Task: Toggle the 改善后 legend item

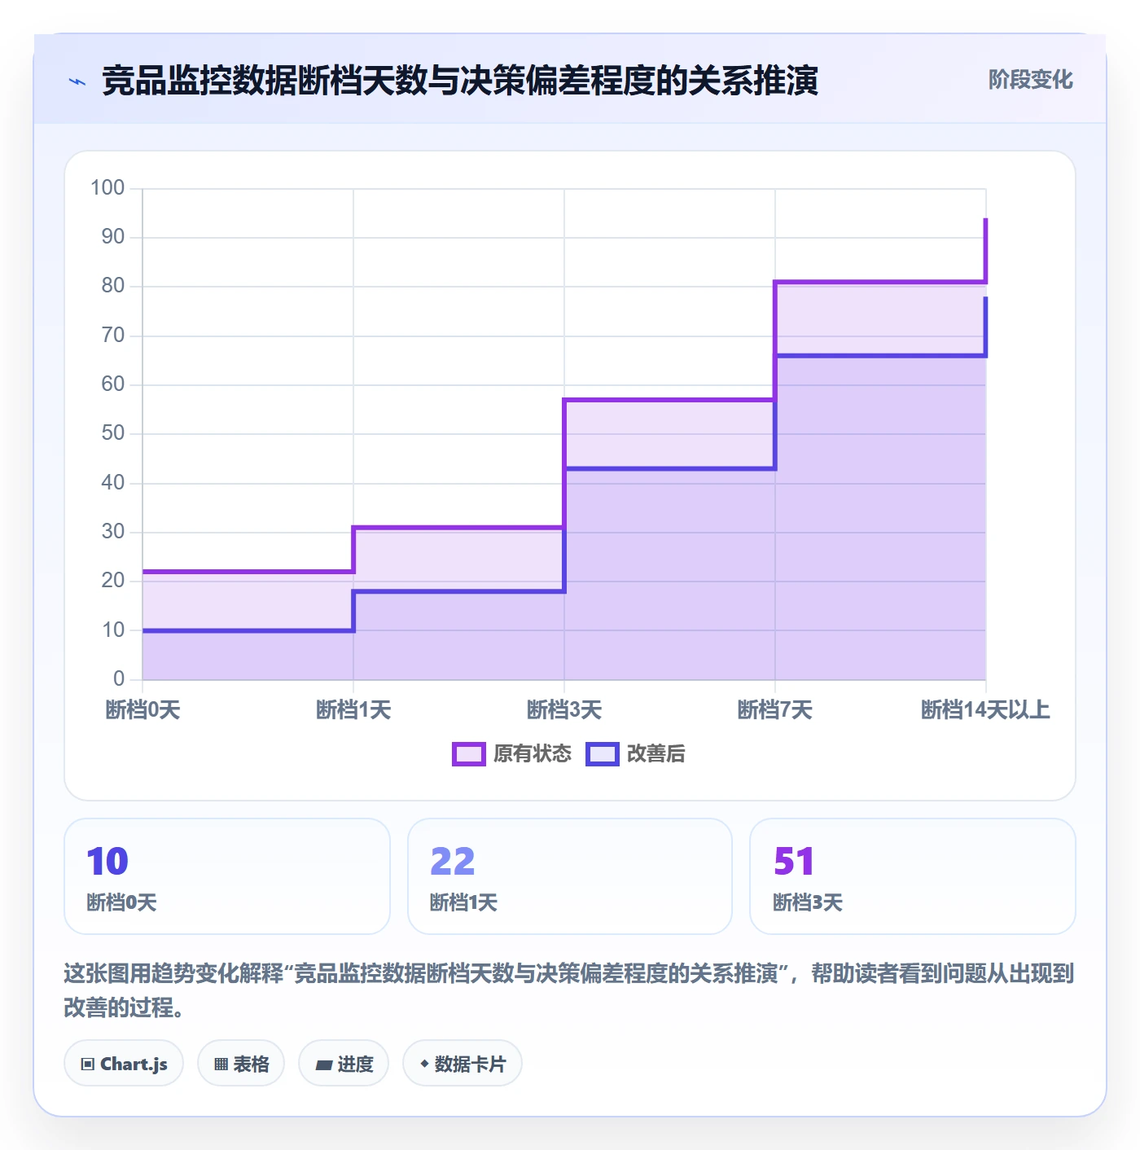Action: pos(635,753)
